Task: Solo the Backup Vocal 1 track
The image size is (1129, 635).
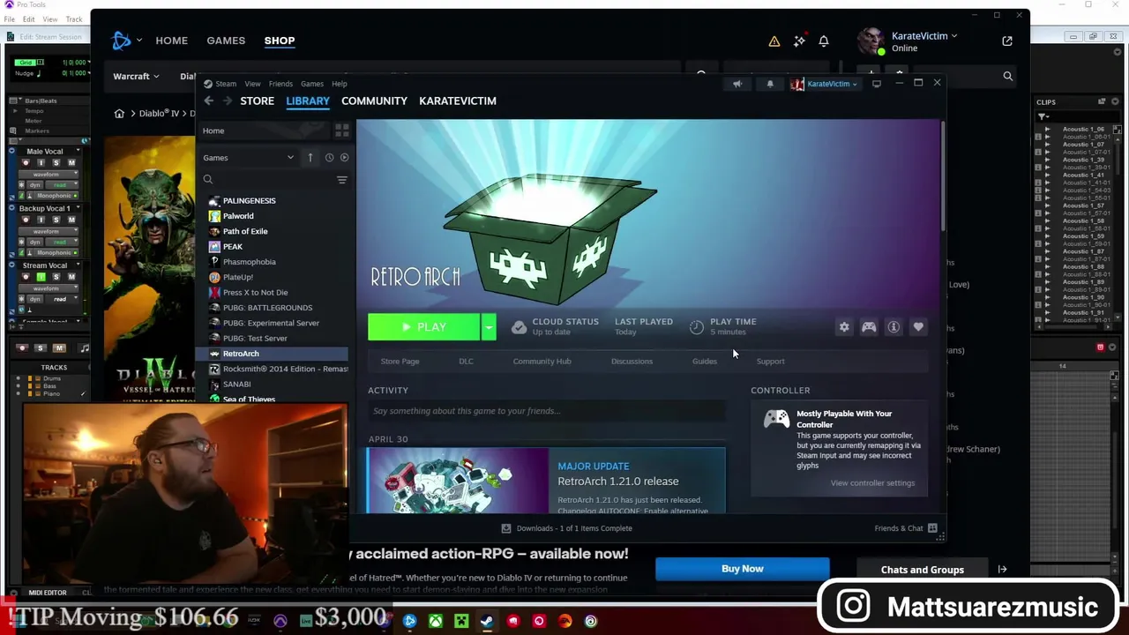Action: point(56,220)
